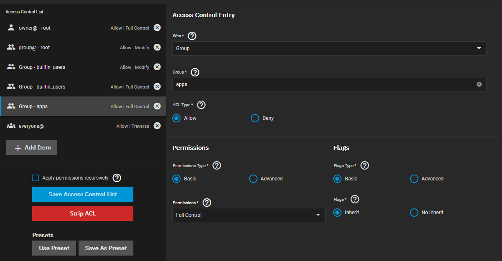
Task: Delete Group - builtin_users Allow Modify entry
Action: [x=157, y=67]
